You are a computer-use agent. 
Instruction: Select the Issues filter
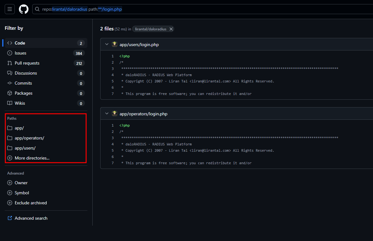pos(46,53)
